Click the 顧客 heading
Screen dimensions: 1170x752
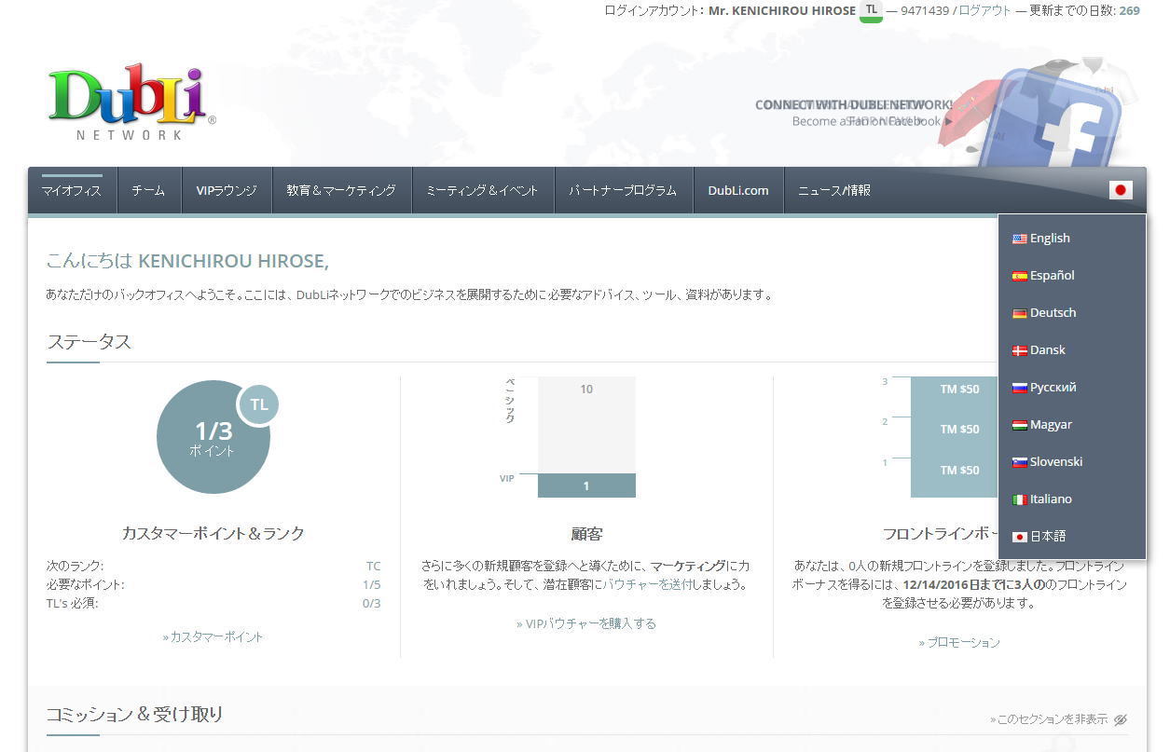point(587,534)
